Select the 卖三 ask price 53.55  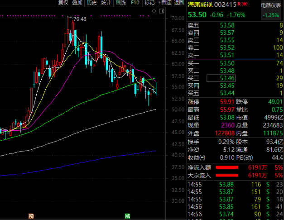227,40
